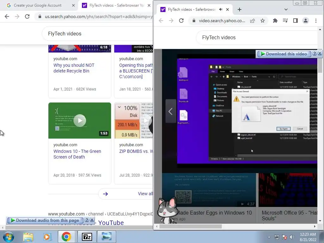This screenshot has height=243, width=324.
Task: Open Microsoft Office 95 video
Action: (289, 215)
